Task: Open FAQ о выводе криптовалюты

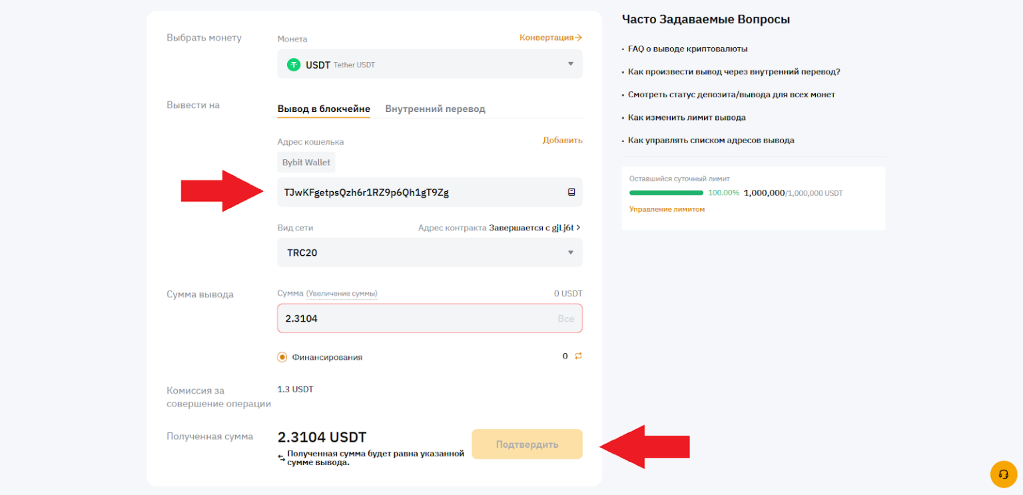Action: pos(687,49)
